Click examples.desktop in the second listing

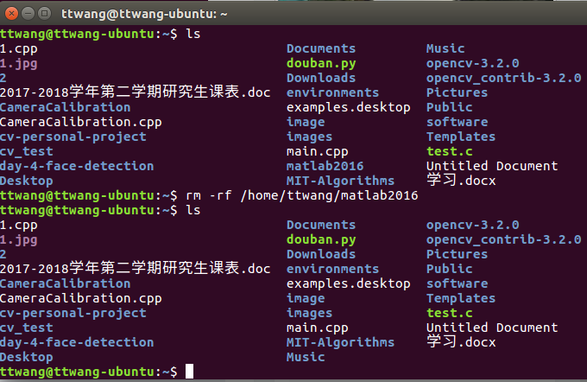click(348, 283)
